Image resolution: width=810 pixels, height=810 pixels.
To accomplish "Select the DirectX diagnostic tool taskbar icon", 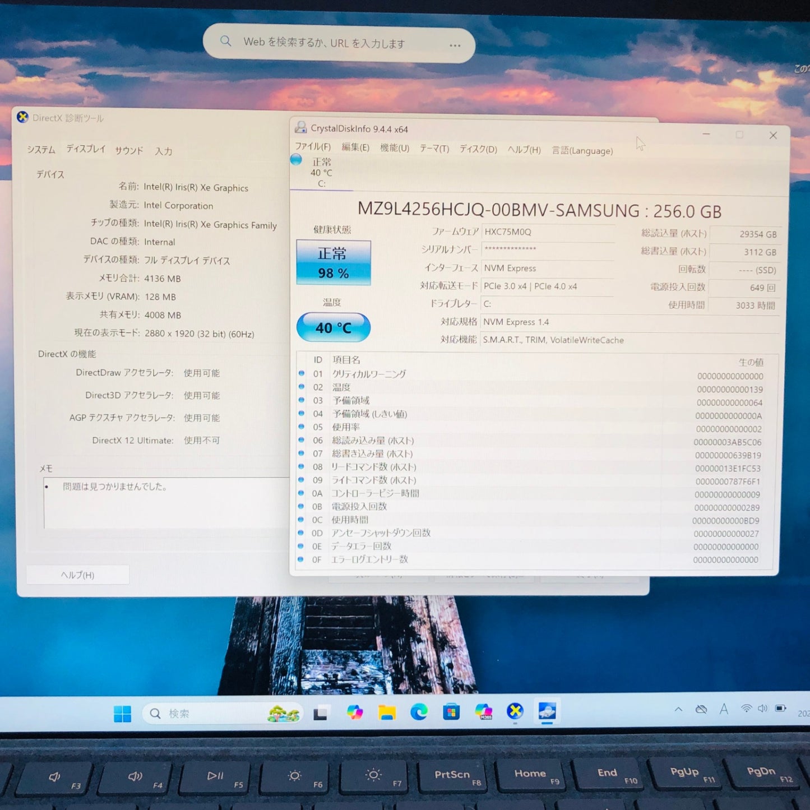I will pyautogui.click(x=515, y=712).
